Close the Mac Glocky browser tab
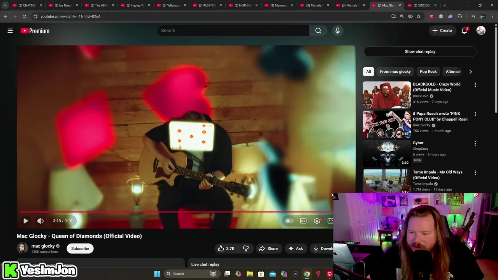Screen dimensions: 498x280 (x=400, y=5)
